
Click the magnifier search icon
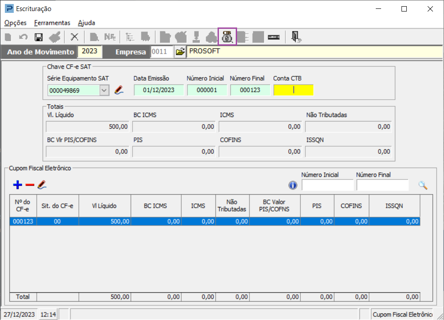(423, 185)
